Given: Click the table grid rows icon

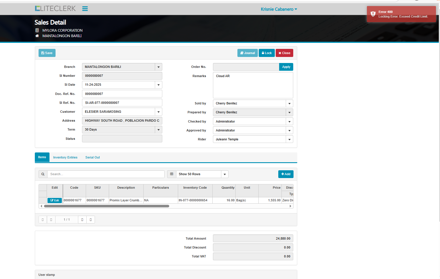Looking at the screenshot, I should [172, 174].
